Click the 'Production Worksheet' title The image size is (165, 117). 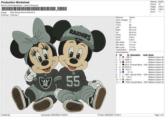pyautogui.click(x=15, y=2)
